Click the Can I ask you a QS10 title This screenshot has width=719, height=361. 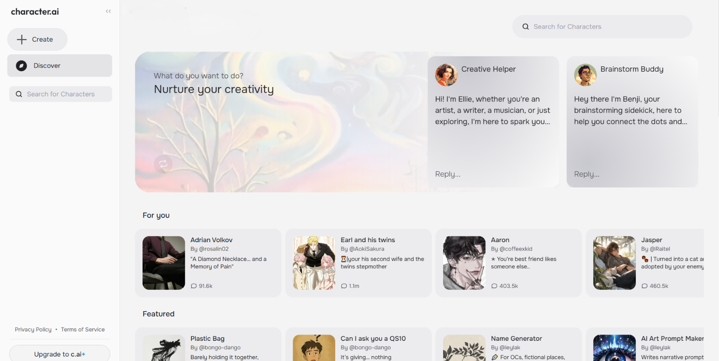(373, 339)
